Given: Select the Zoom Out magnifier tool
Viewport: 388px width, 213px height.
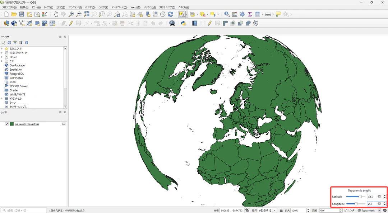Looking at the screenshot, I should 79,14.
